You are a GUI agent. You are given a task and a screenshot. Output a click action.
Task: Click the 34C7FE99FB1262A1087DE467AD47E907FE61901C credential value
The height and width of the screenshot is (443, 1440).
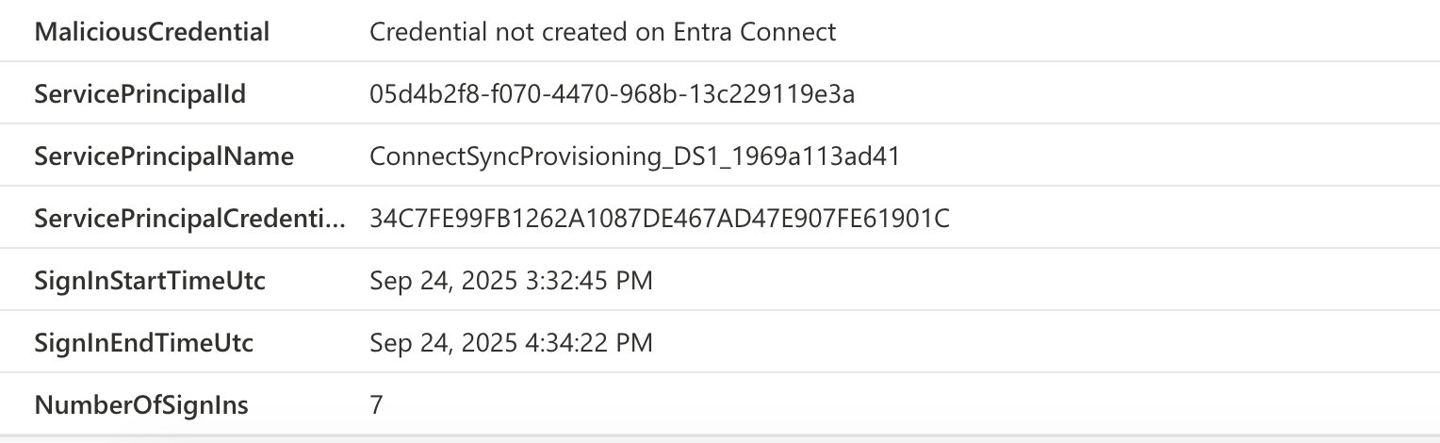[660, 219]
